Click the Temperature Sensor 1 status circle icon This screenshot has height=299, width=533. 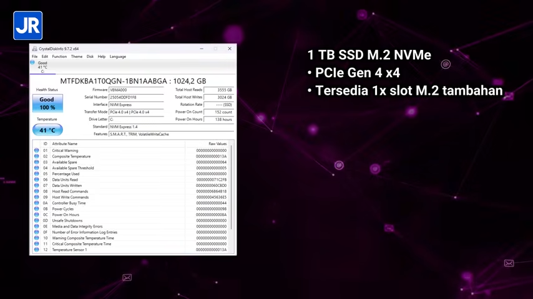[36, 249]
